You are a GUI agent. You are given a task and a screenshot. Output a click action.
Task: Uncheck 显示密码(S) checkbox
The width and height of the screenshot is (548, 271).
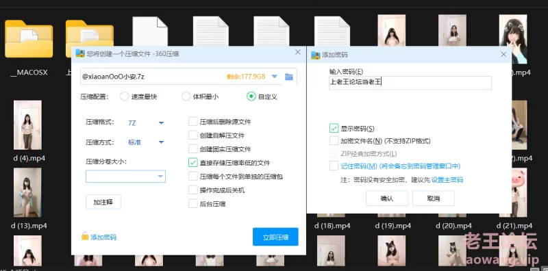[x=334, y=128]
